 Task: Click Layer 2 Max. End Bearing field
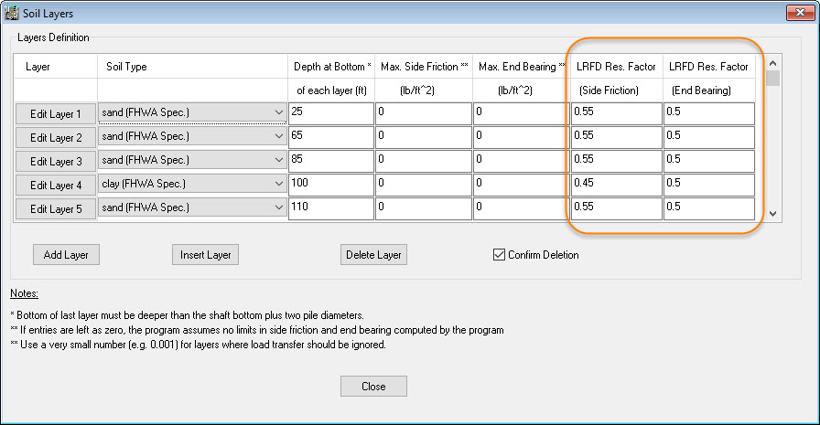(x=520, y=137)
